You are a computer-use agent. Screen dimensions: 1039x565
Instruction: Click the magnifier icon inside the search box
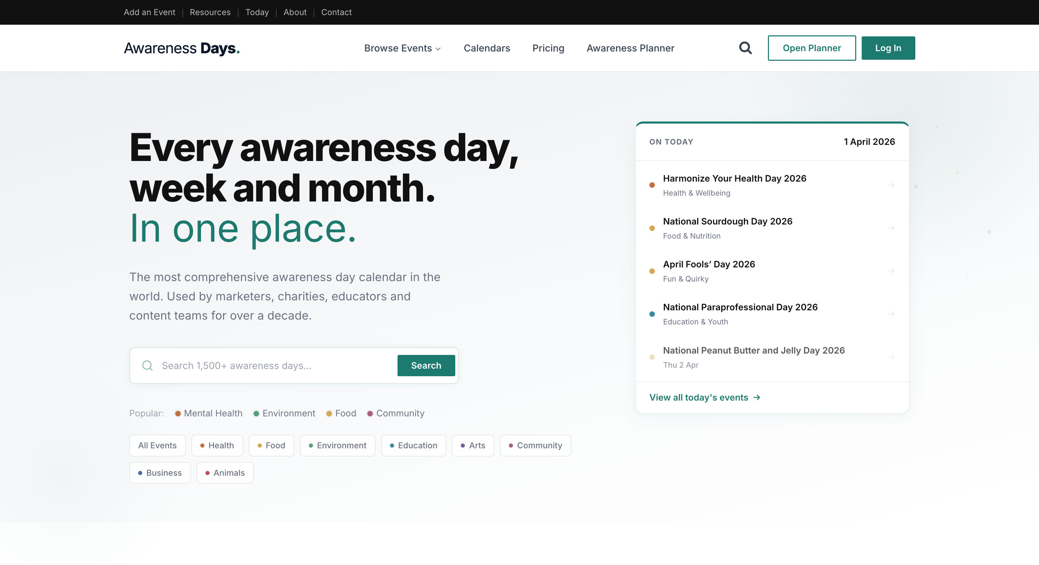pyautogui.click(x=147, y=366)
